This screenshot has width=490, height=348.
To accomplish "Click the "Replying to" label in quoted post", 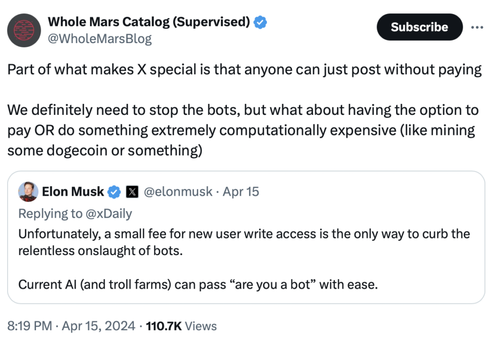I will click(50, 213).
